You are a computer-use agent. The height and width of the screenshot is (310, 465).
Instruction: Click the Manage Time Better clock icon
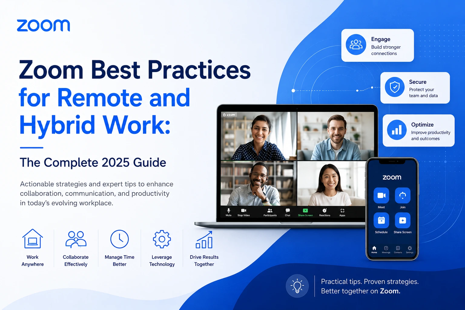pyautogui.click(x=120, y=239)
